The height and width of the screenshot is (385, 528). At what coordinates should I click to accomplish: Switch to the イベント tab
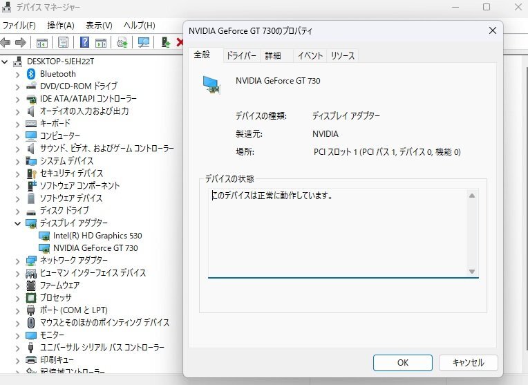(x=310, y=55)
